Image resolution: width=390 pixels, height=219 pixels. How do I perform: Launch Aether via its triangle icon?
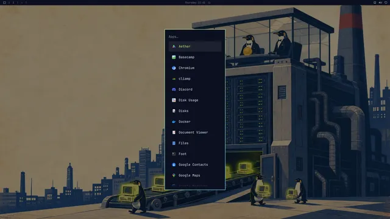click(x=174, y=46)
